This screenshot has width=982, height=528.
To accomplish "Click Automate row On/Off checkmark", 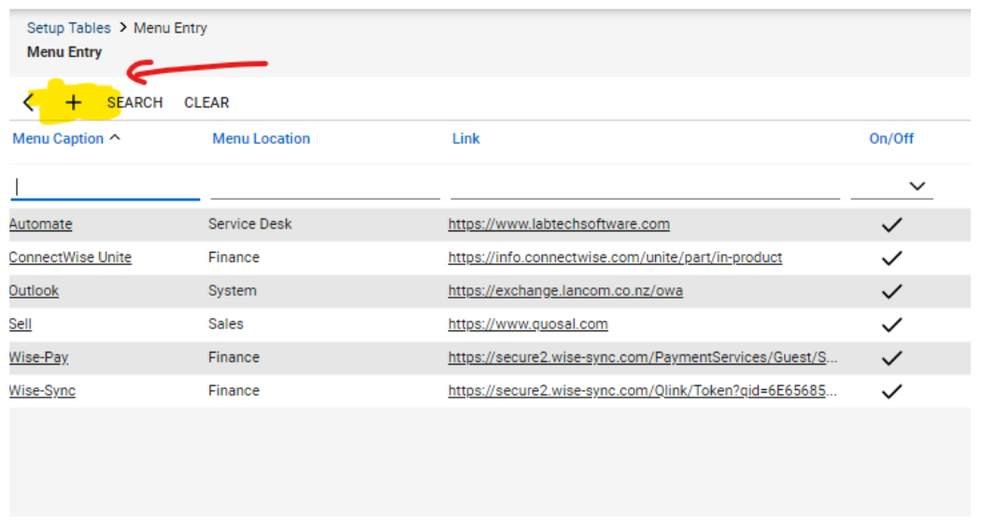I will [891, 225].
